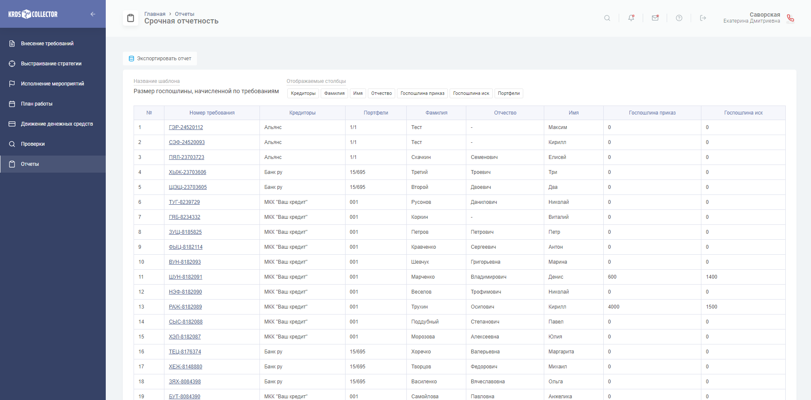Click the database icon on export button
This screenshot has height=400, width=811.
pos(131,59)
